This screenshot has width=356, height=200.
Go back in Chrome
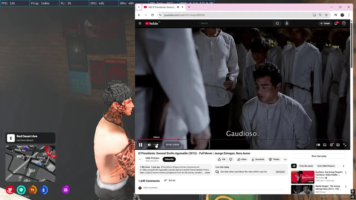point(139,15)
